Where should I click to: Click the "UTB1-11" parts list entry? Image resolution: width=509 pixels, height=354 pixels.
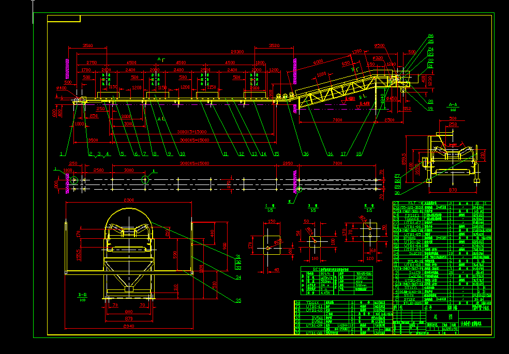click(314, 306)
